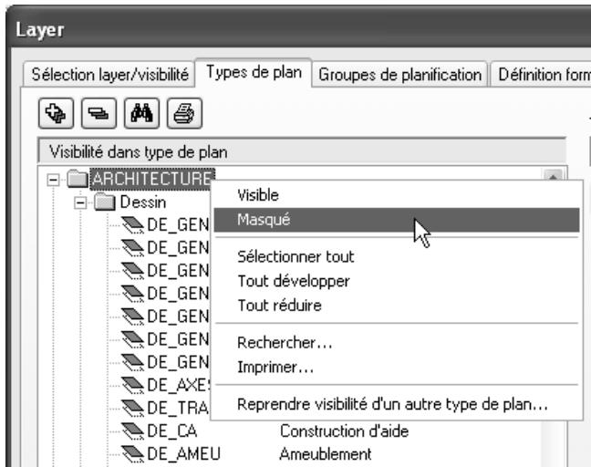591x467 pixels.
Task: Choose Reprendre visibilité d'un autre type de plan
Action: click(397, 404)
